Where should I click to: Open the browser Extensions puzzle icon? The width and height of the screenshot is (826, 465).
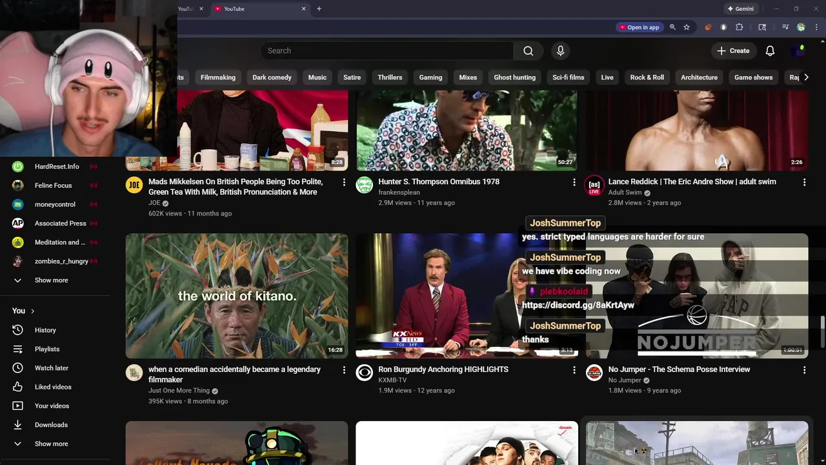pos(740,27)
